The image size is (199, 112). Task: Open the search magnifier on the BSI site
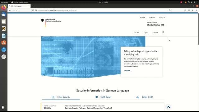point(163,32)
